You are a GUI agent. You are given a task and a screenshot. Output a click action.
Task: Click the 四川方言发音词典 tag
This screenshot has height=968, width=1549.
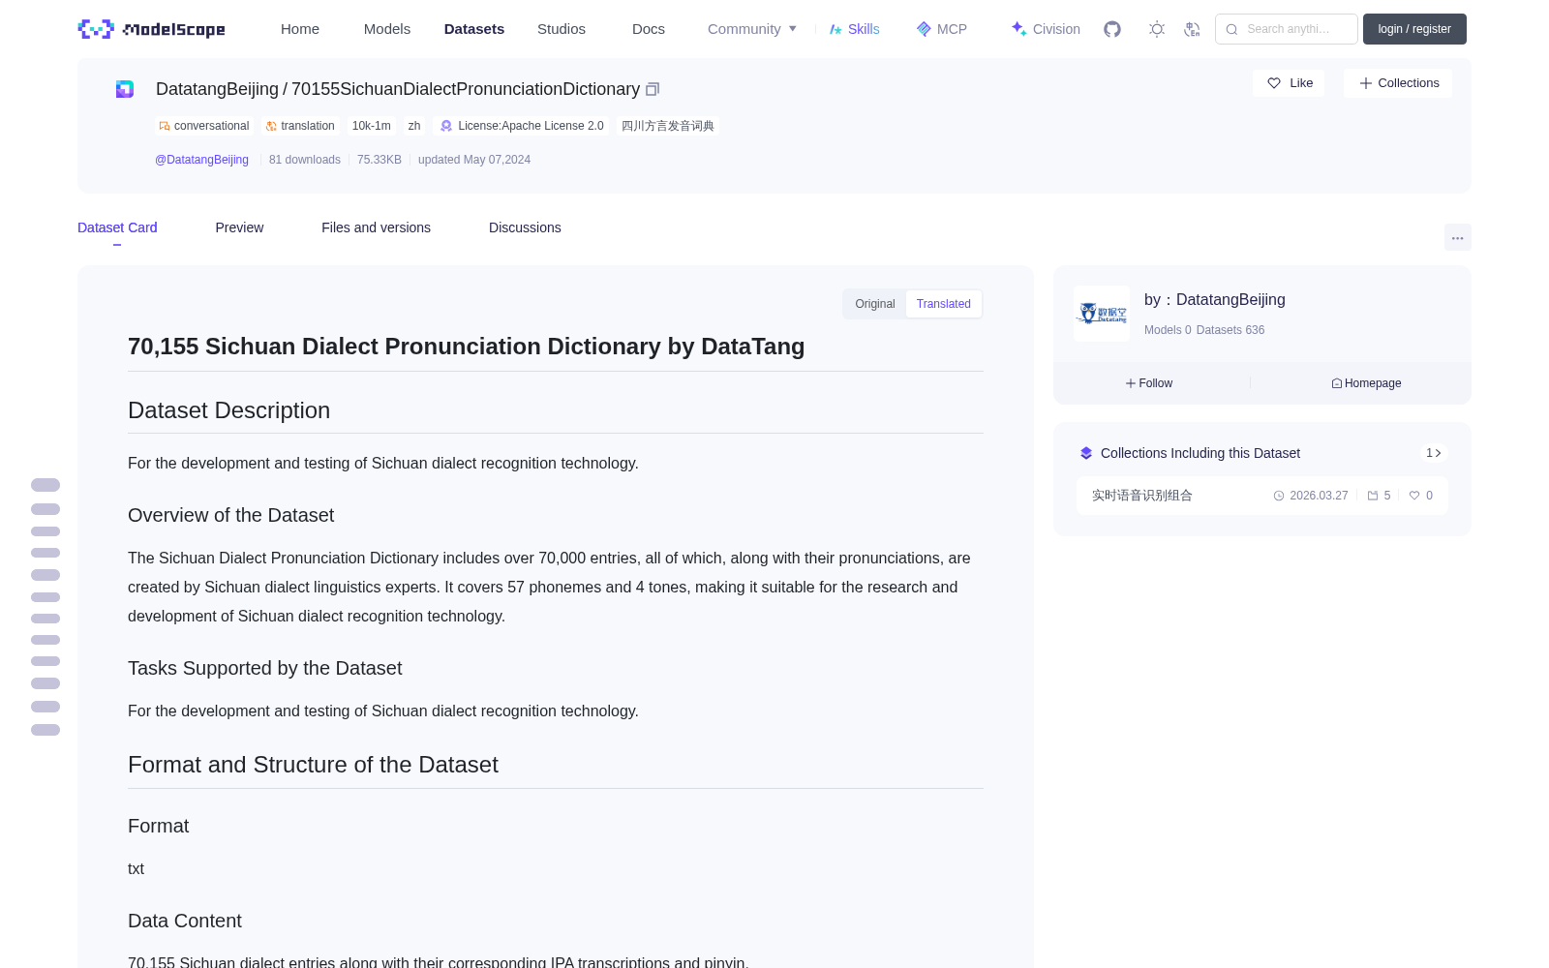click(668, 126)
